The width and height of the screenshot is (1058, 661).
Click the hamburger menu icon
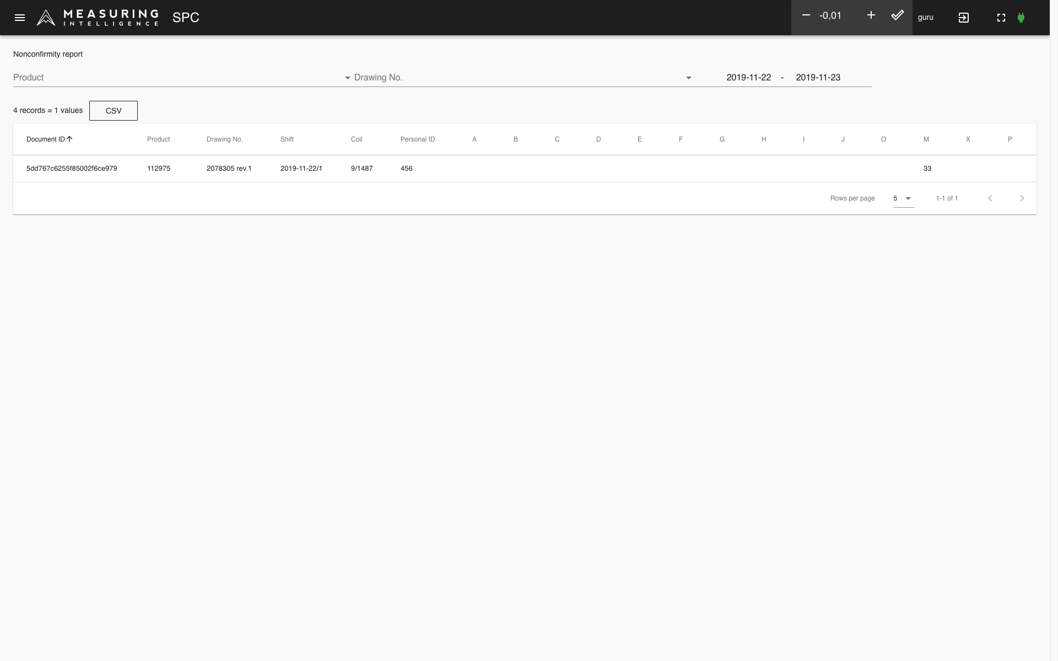pyautogui.click(x=18, y=17)
